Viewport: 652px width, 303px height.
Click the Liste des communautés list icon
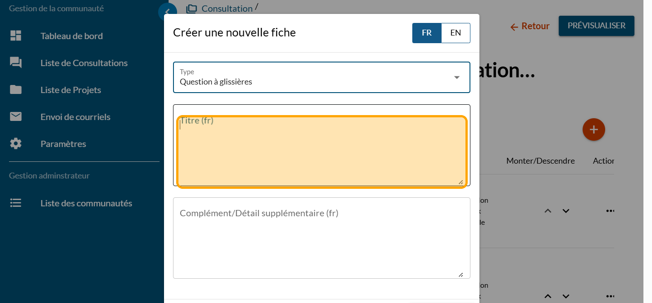pos(16,203)
